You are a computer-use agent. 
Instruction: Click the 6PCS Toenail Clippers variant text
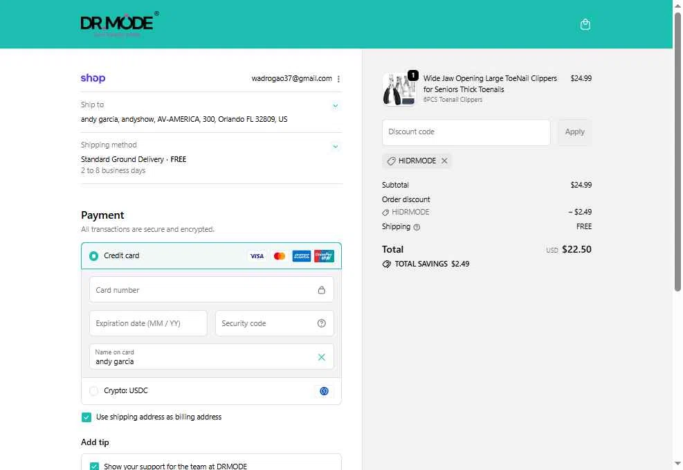click(x=453, y=100)
